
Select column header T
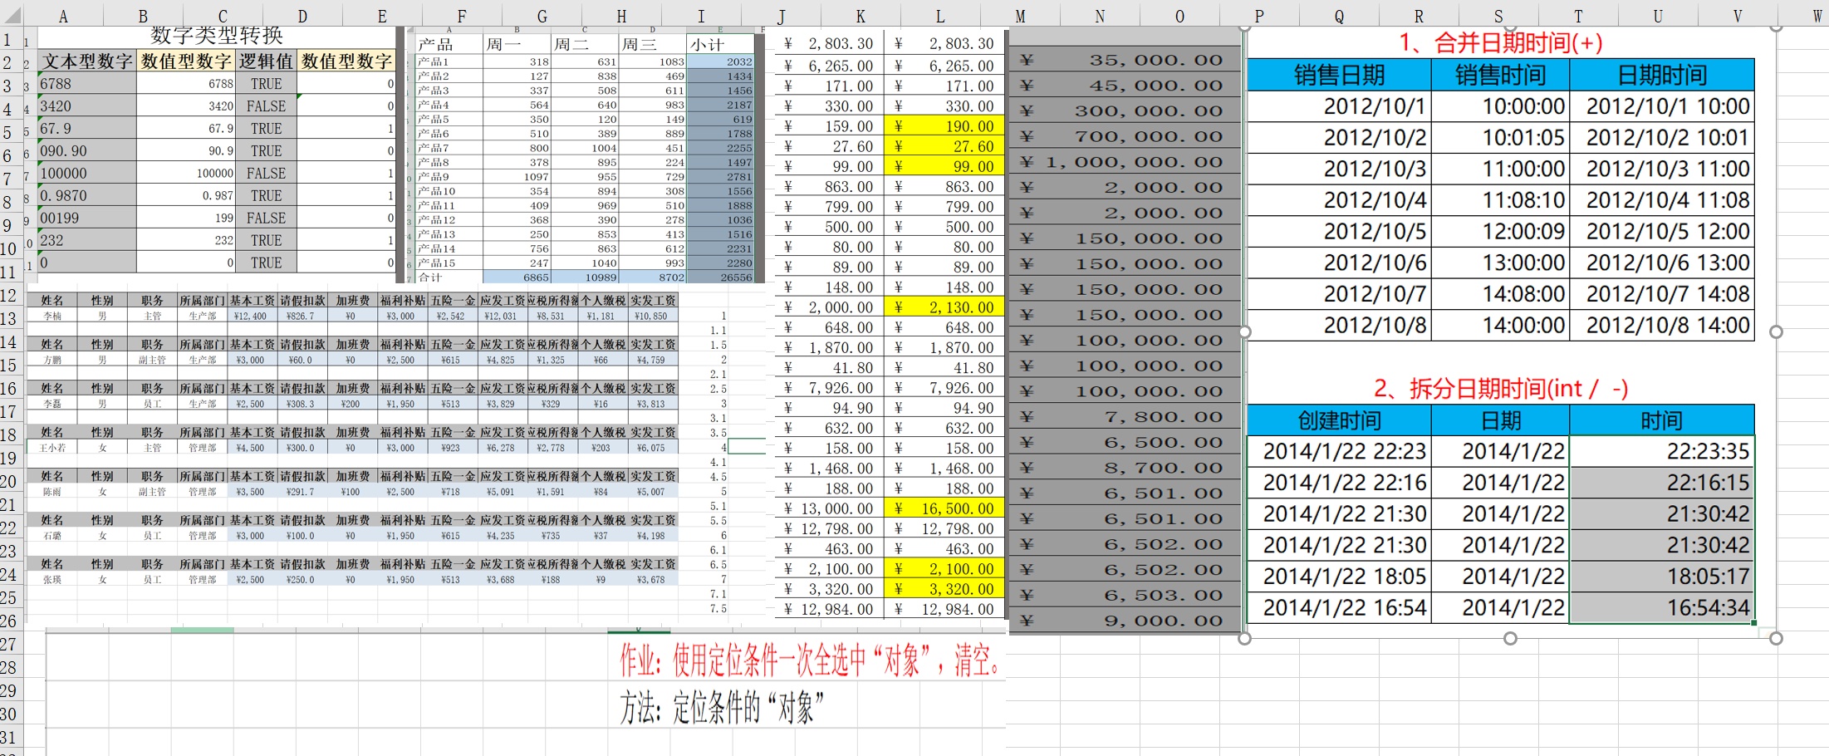(x=1578, y=16)
